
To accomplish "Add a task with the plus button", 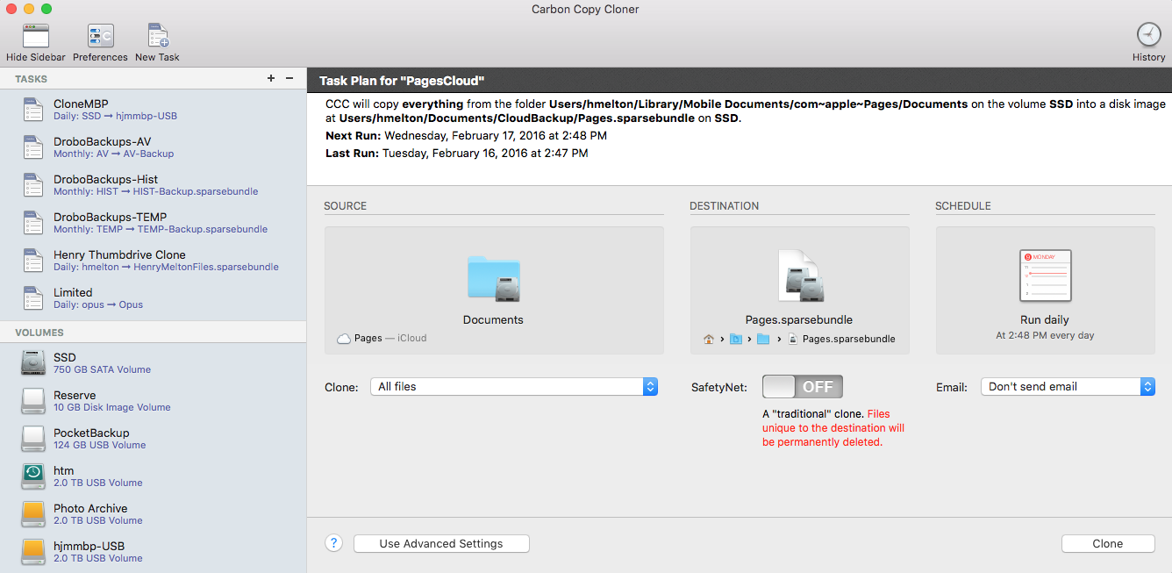I will [x=271, y=78].
